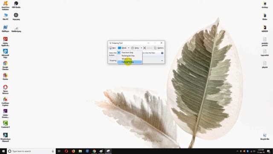This screenshot has height=154, width=273.
Task: Open the Wondershare Filmora desktop icon
Action: (6, 137)
